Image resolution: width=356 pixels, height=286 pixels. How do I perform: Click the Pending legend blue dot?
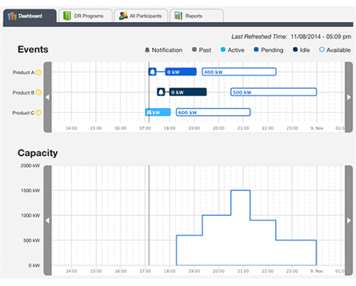pos(256,50)
